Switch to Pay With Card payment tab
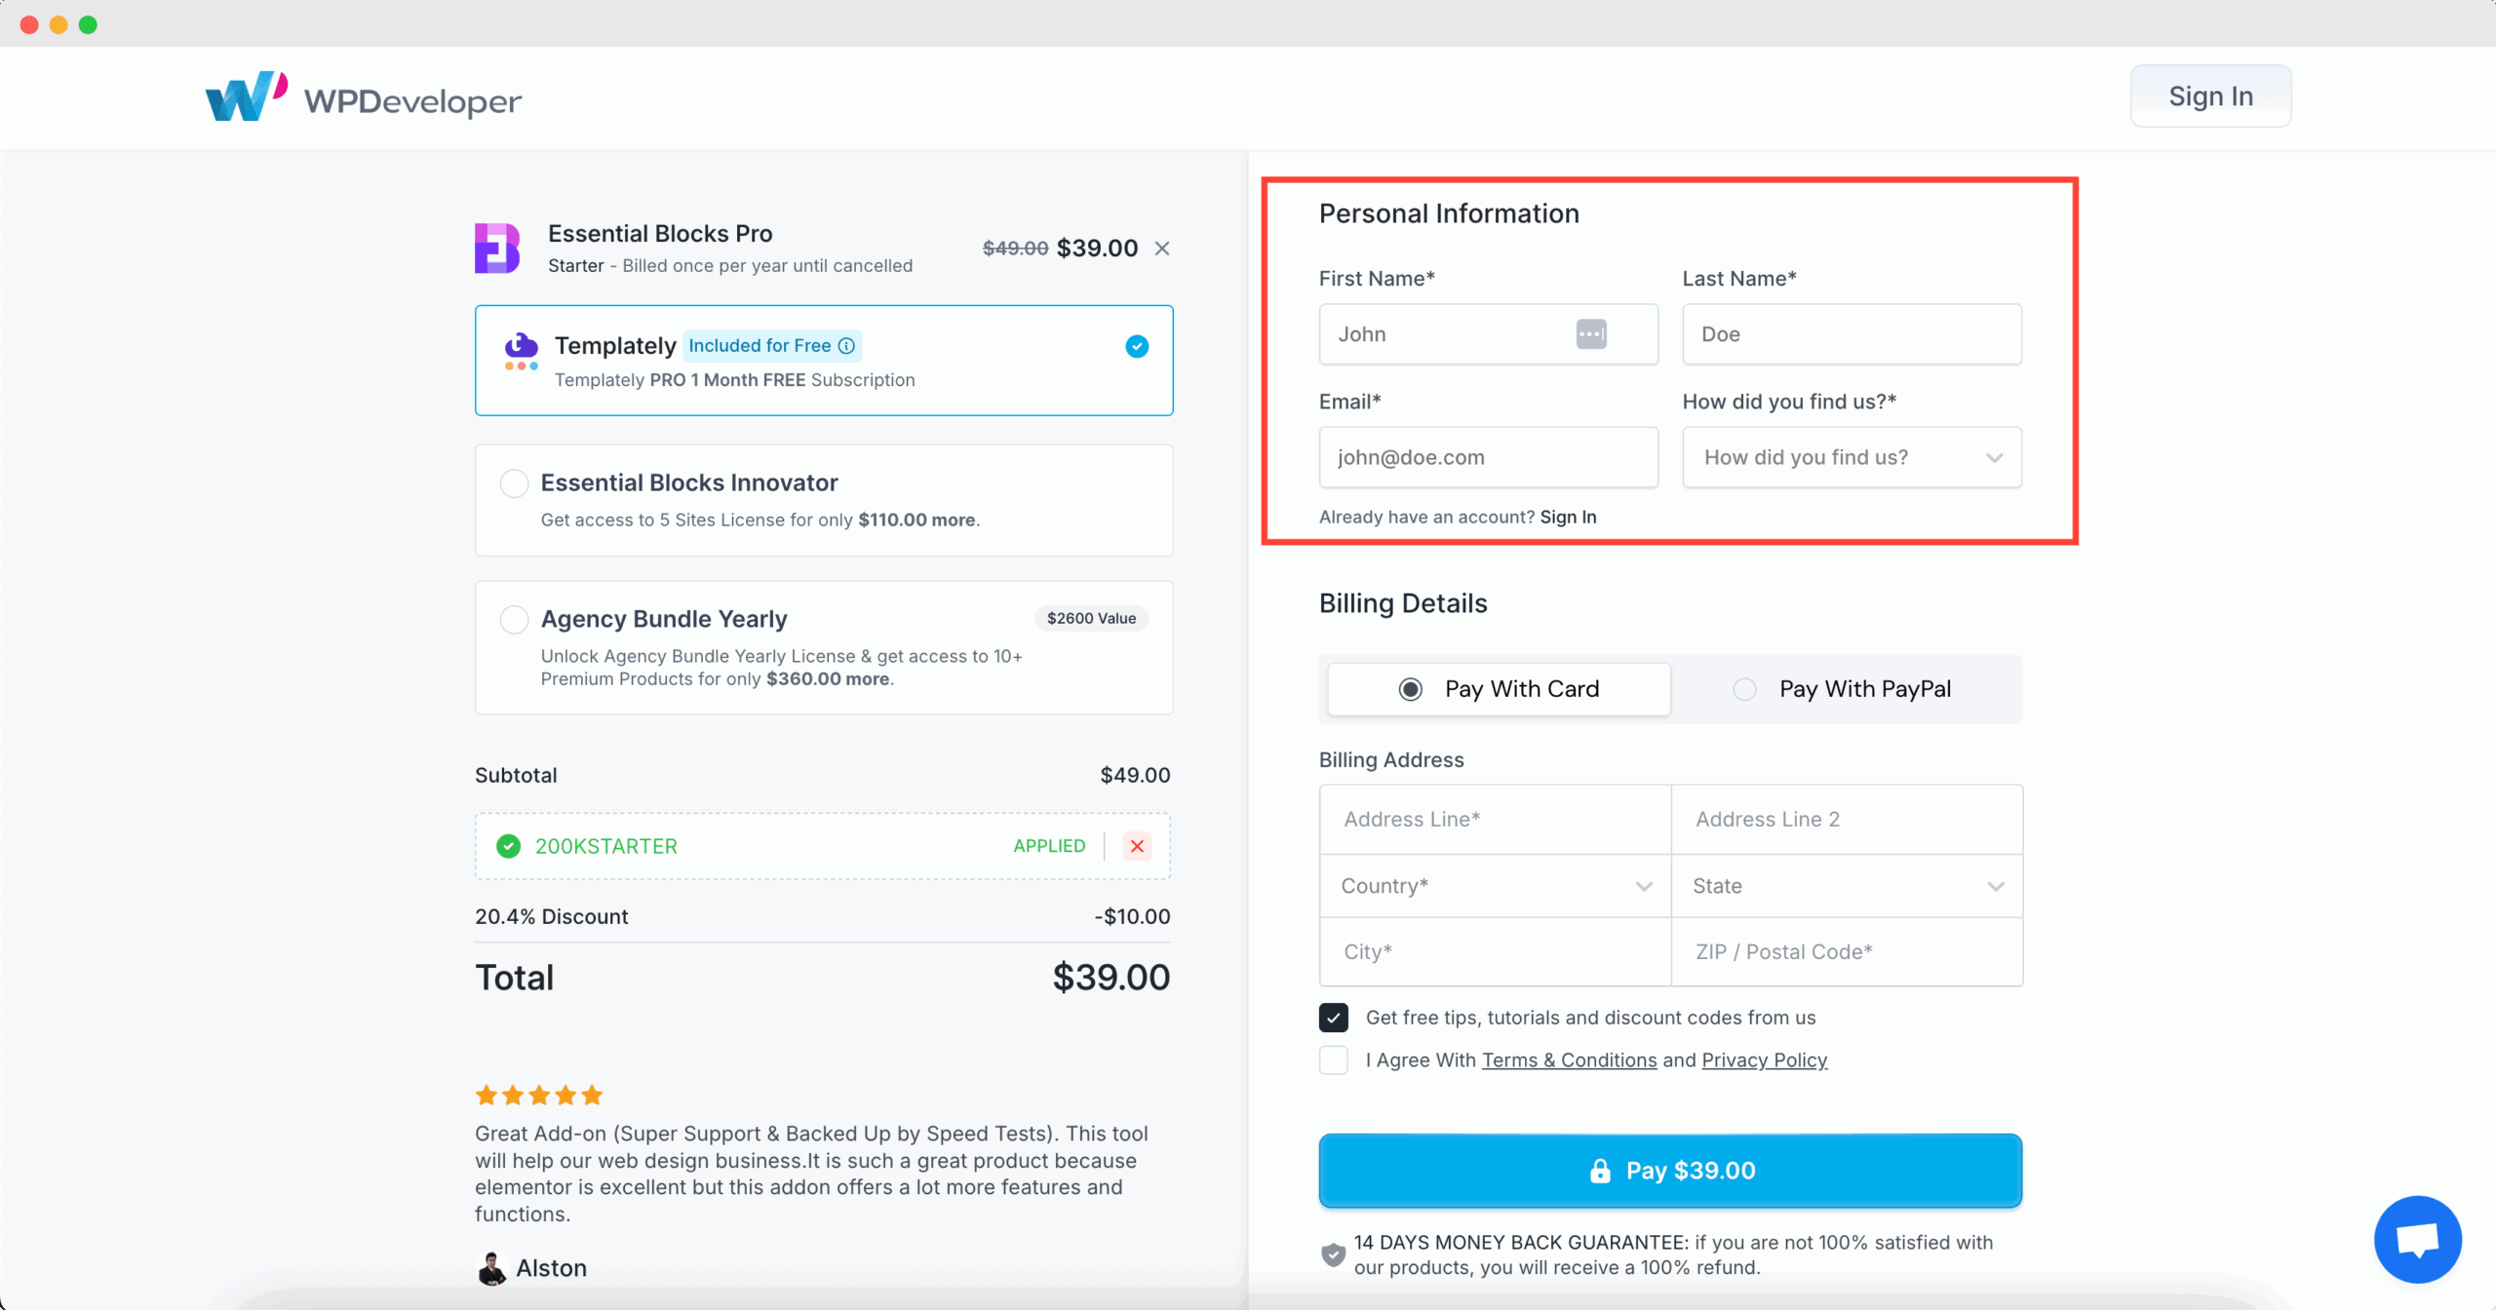The height and width of the screenshot is (1310, 2496). coord(1410,688)
